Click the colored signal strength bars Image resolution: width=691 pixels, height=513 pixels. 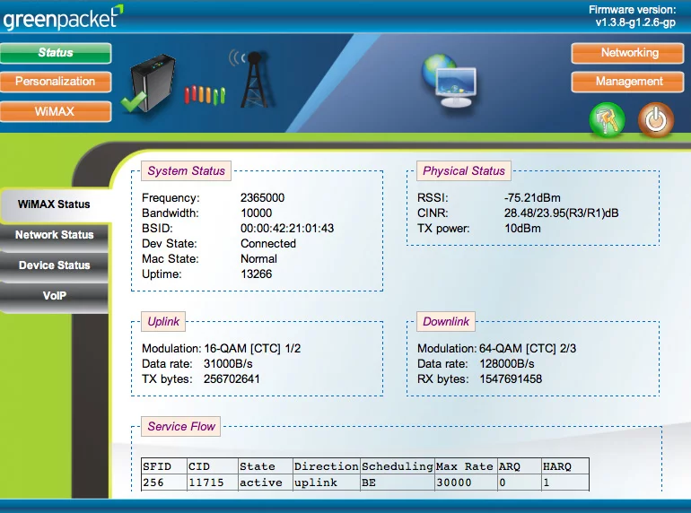205,93
